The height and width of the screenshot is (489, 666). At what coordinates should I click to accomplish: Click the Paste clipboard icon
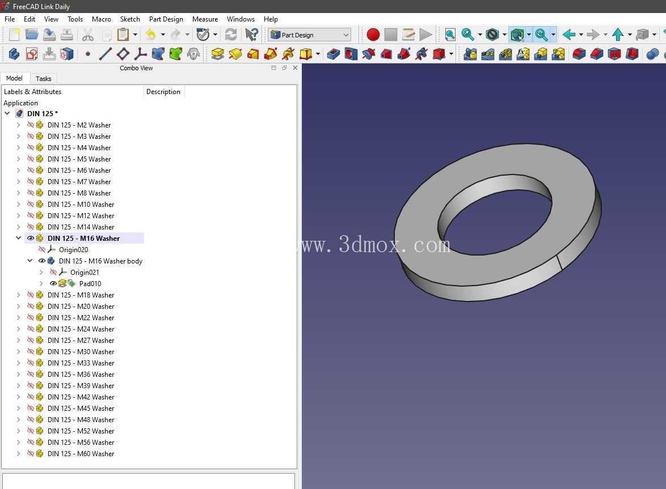(x=123, y=35)
